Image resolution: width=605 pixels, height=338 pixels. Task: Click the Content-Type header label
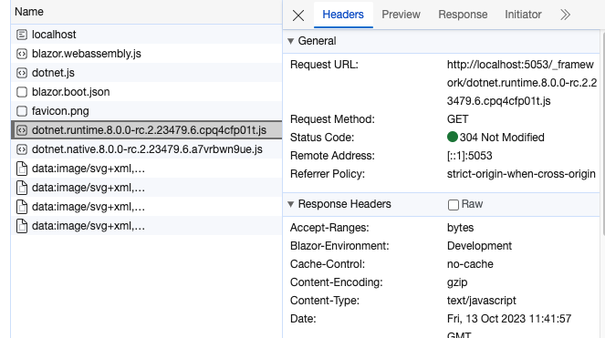click(x=325, y=301)
